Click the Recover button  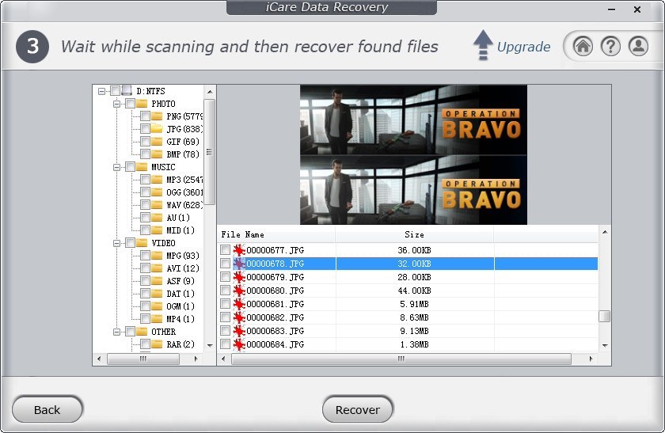(358, 409)
